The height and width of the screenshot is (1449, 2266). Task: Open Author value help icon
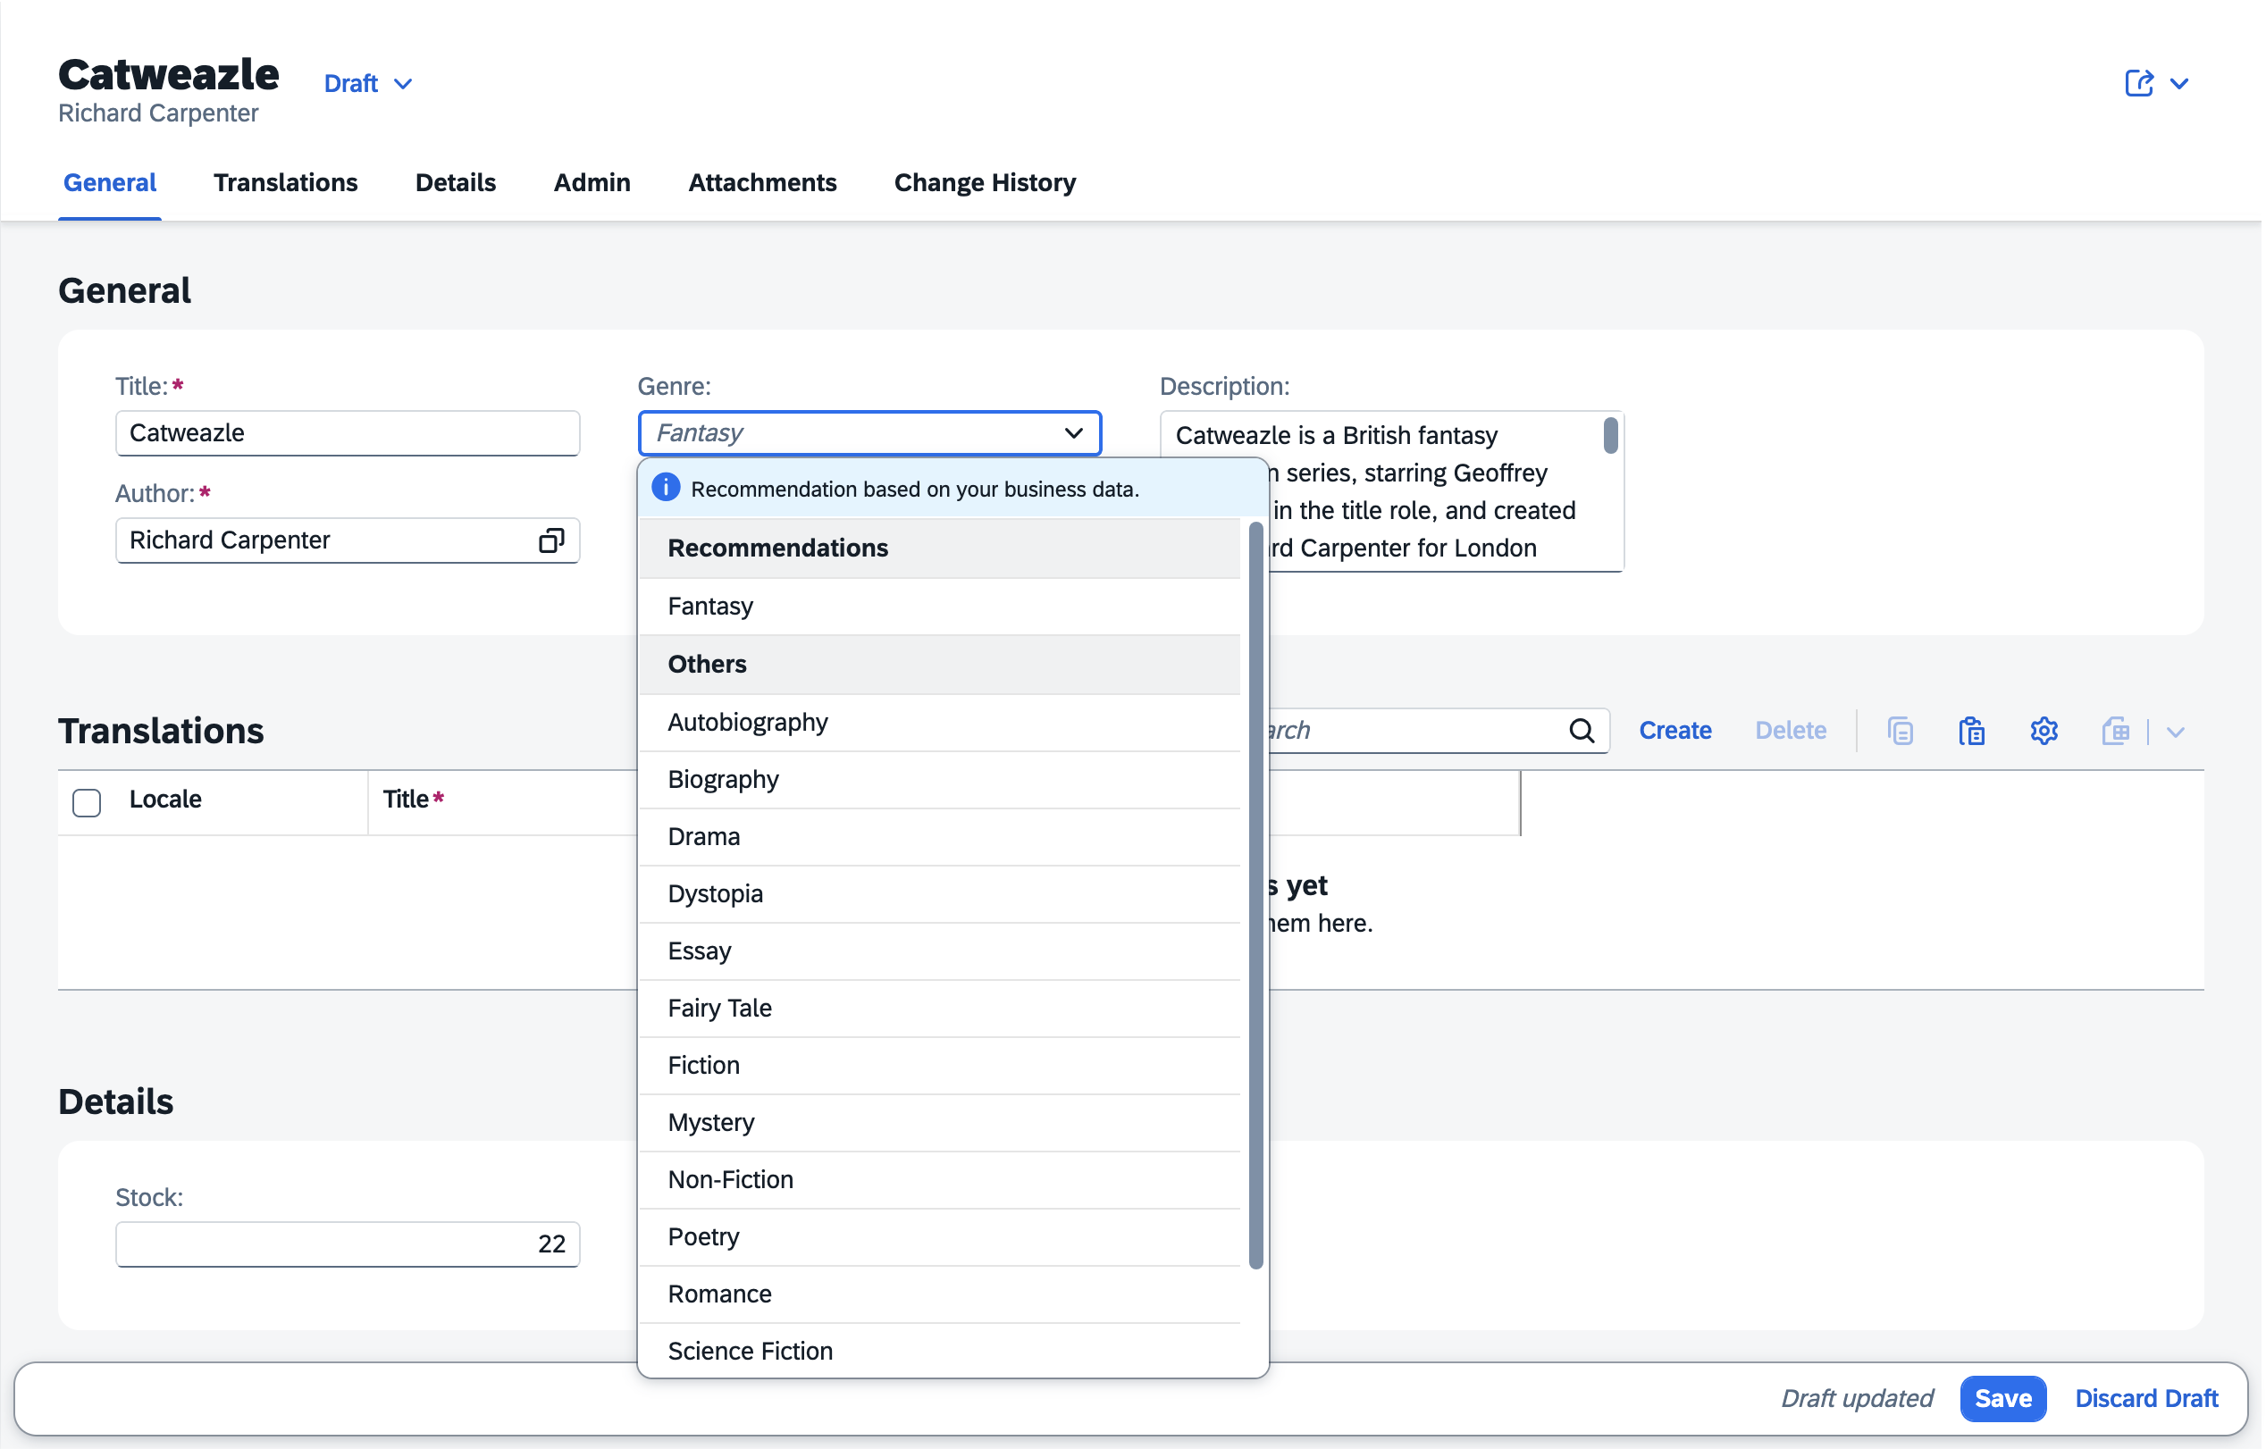551,541
